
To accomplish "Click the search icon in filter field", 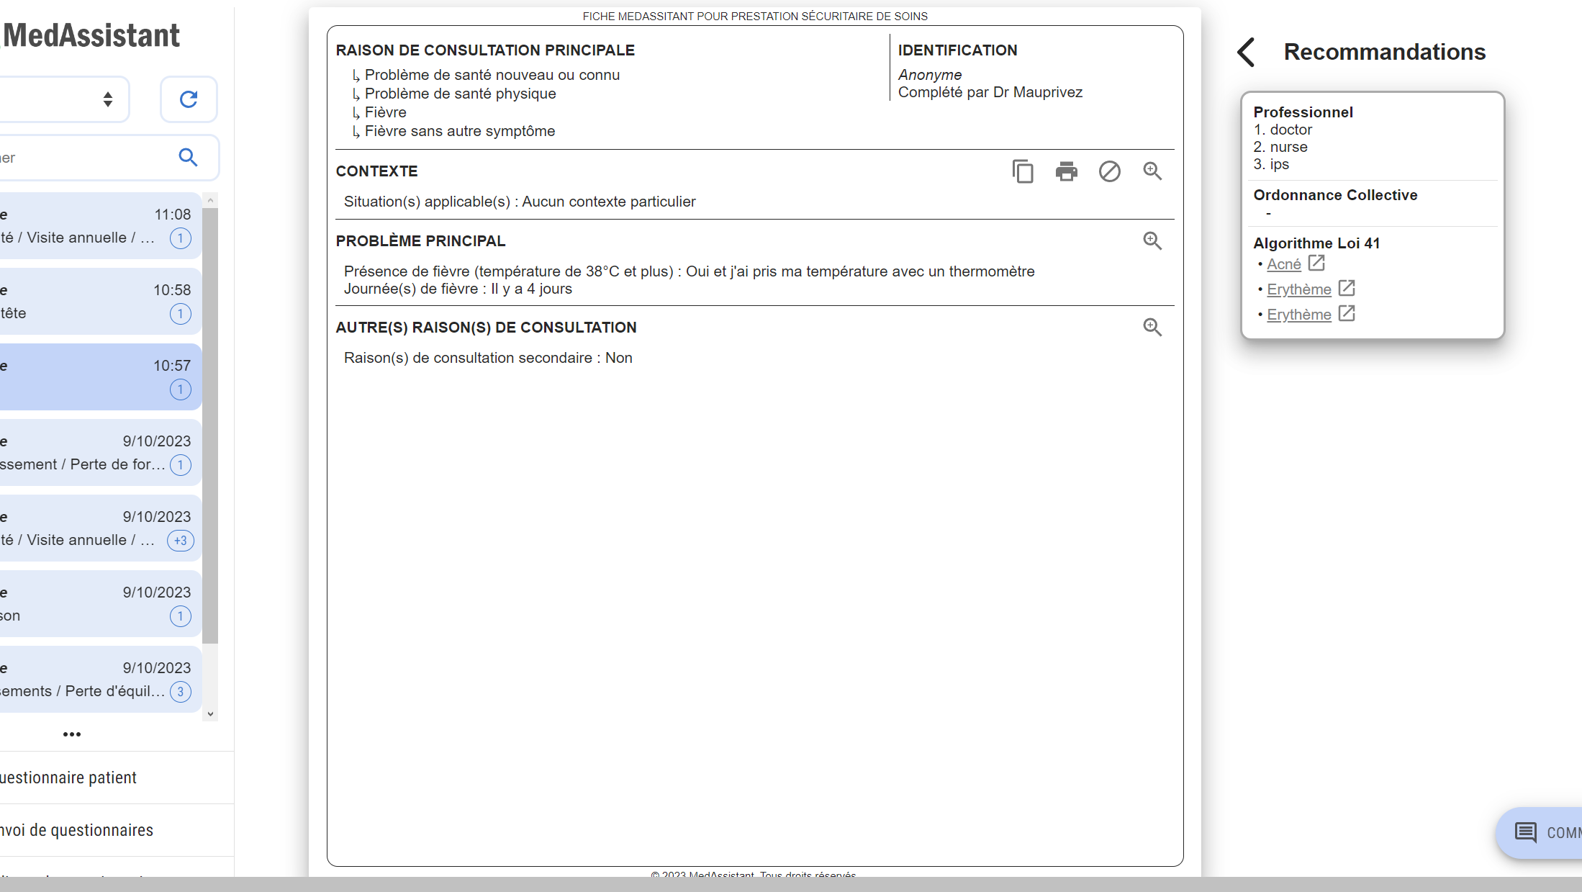I will [188, 157].
